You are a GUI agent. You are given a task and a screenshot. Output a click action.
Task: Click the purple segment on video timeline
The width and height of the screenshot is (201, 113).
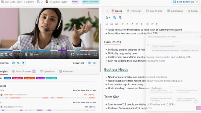(62, 50)
